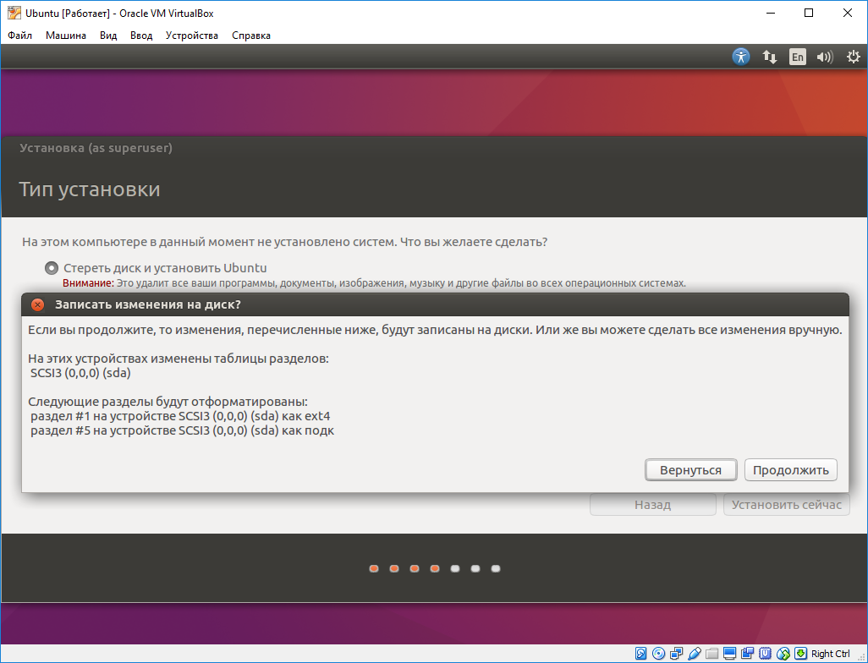Click the 'раздел #5' partition line
Viewport: 868px width, 663px height.
pos(182,430)
